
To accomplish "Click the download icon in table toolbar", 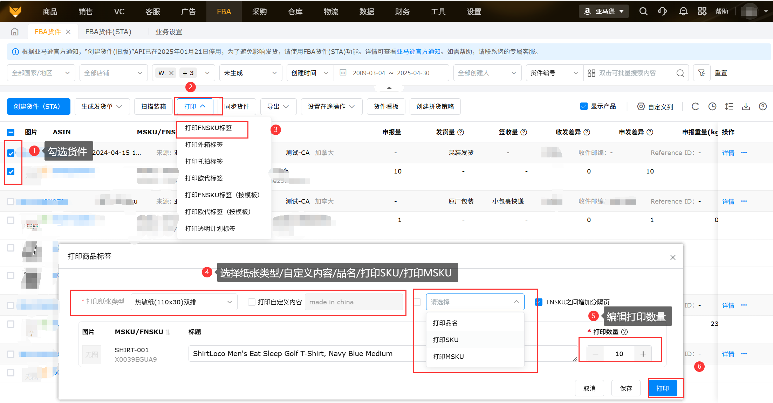I will (x=746, y=107).
